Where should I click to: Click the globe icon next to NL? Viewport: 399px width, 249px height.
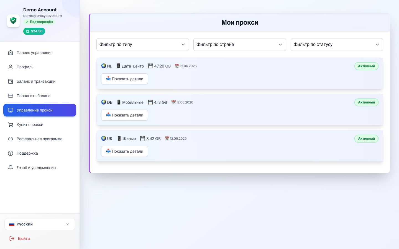pyautogui.click(x=104, y=66)
